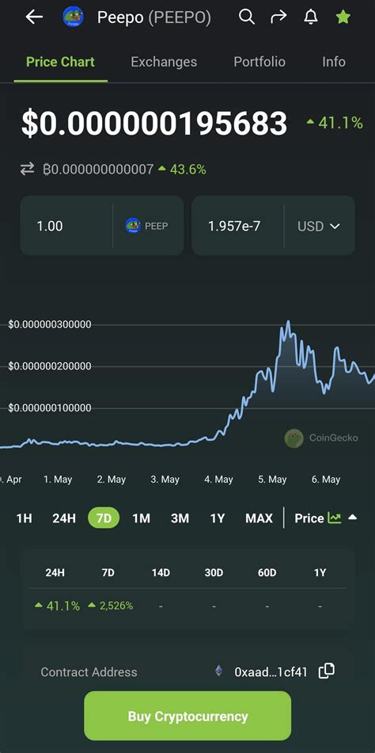Switch to the Exchanges tab
The width and height of the screenshot is (375, 753).
(164, 62)
